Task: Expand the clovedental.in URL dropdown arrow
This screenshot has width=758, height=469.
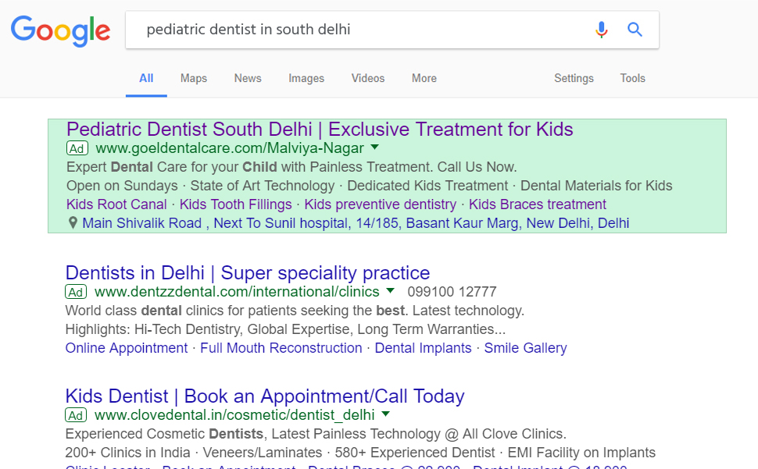Action: pyautogui.click(x=386, y=414)
